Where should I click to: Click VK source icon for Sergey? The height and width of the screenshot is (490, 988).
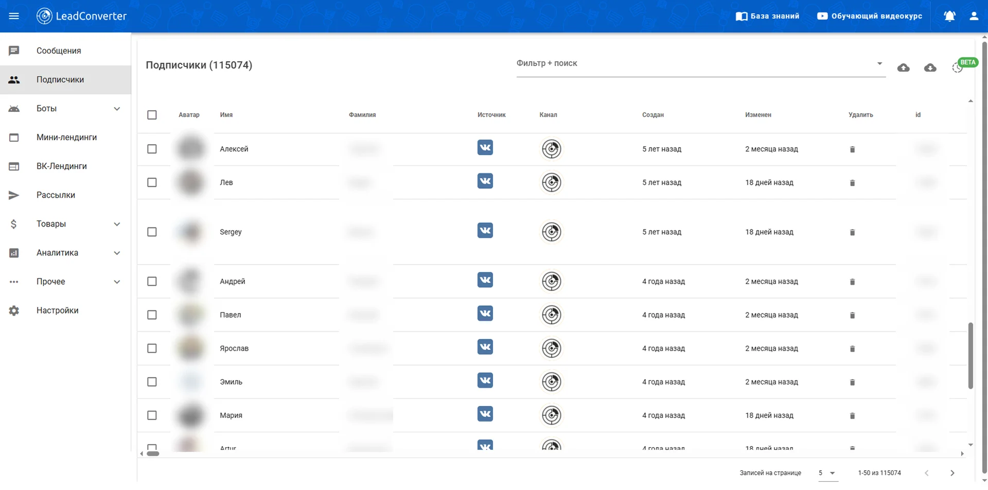tap(485, 231)
